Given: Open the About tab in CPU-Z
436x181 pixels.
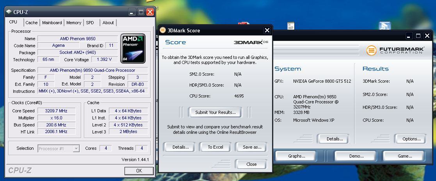Looking at the screenshot, I should point(108,23).
